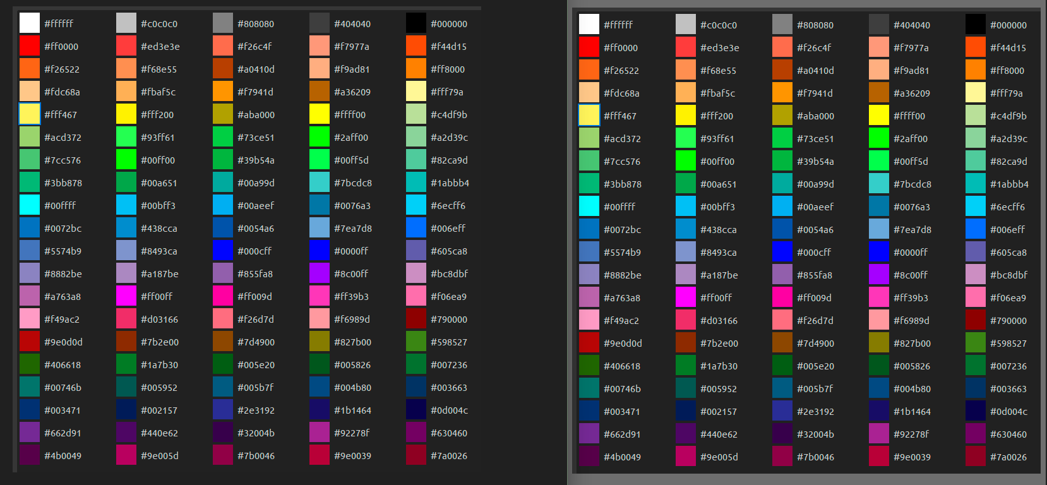
Task: Pick the #ff00ff magenta swatch in right palette
Action: 686,297
